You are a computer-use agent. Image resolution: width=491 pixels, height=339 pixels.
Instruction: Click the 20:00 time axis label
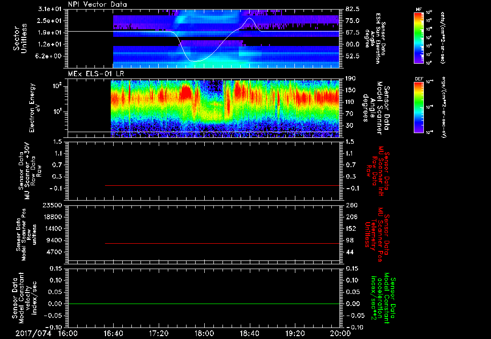(340, 333)
